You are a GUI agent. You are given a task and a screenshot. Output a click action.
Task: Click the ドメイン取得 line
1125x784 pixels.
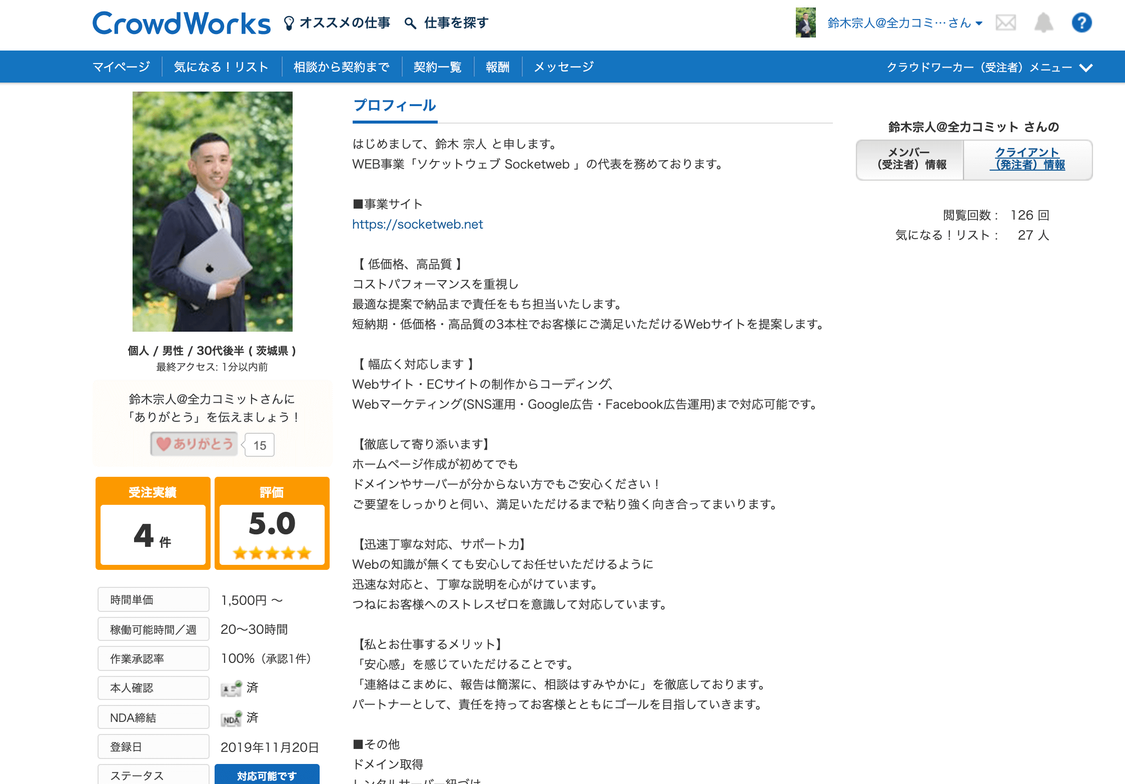388,764
